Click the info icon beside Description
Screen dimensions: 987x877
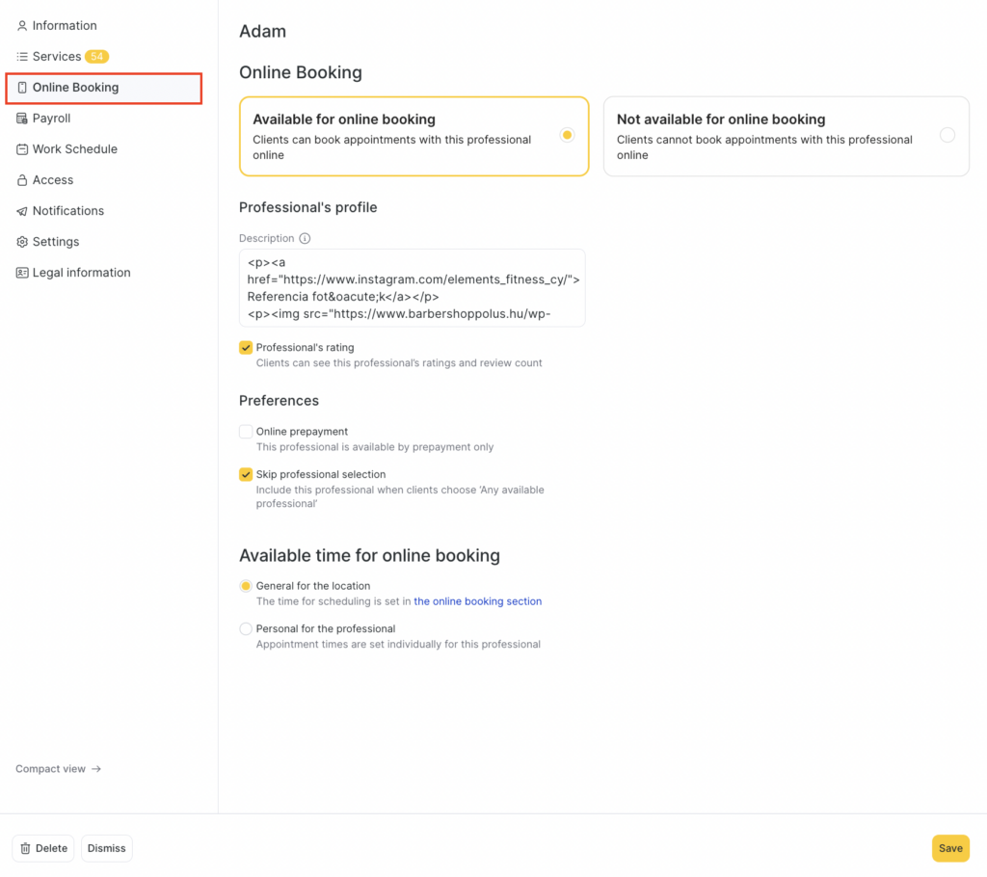(305, 238)
